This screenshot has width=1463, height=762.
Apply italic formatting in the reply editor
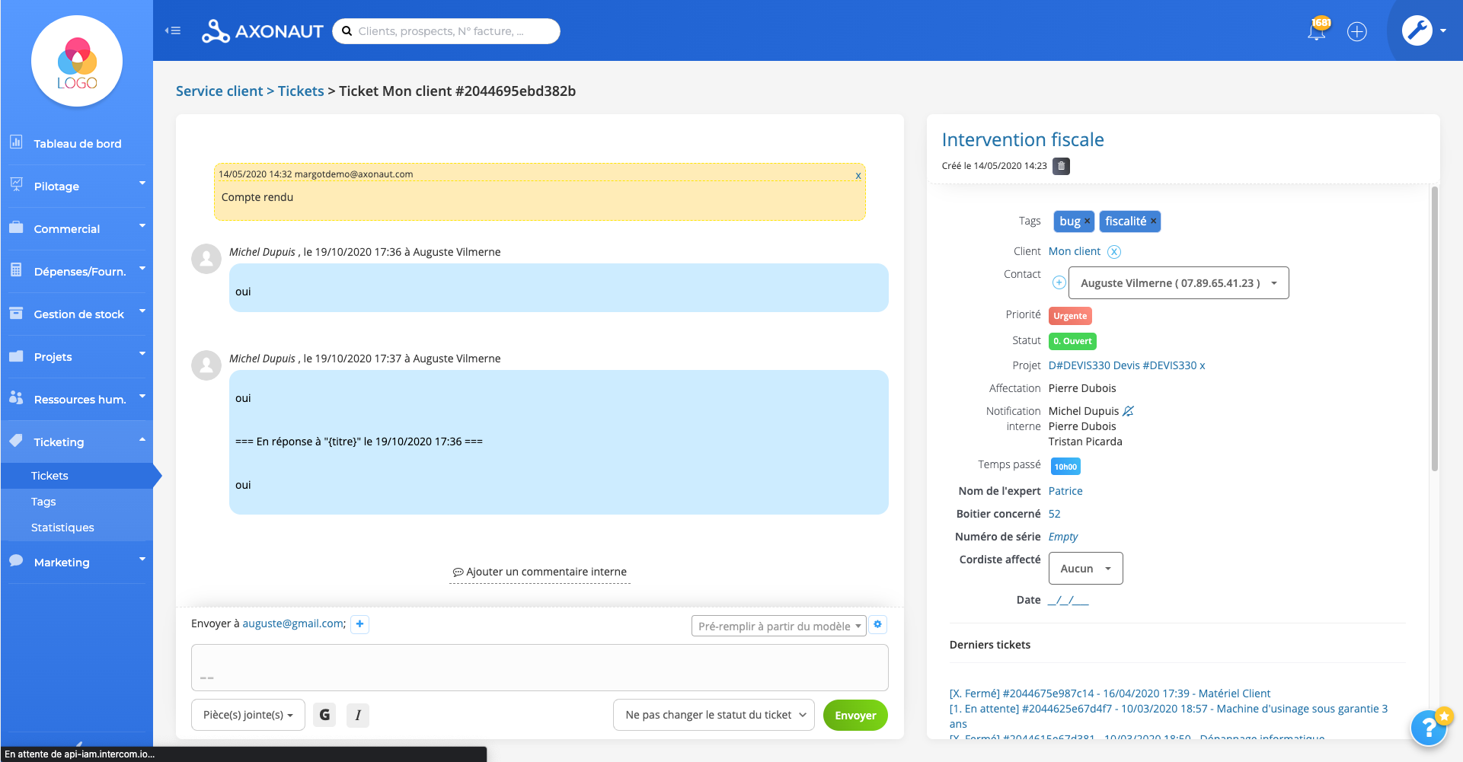pyautogui.click(x=358, y=715)
